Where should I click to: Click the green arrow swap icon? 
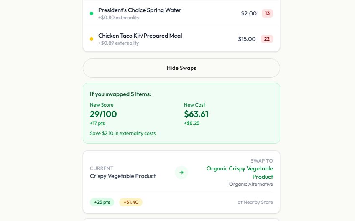tap(181, 173)
